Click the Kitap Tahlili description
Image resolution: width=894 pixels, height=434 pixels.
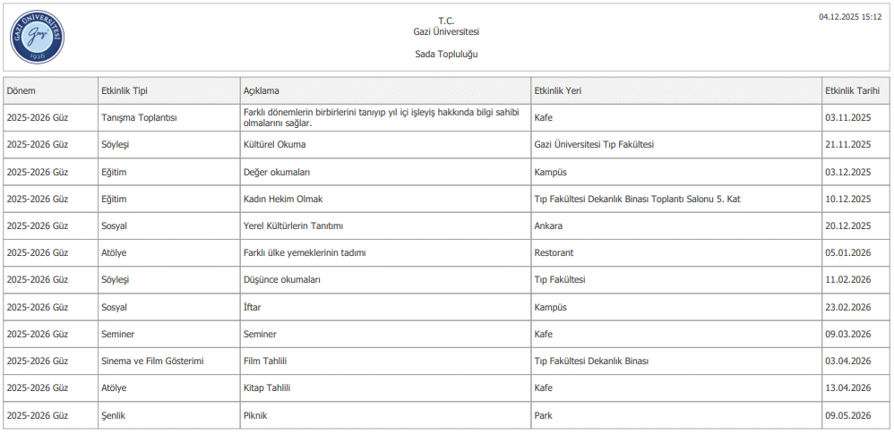[x=267, y=388]
